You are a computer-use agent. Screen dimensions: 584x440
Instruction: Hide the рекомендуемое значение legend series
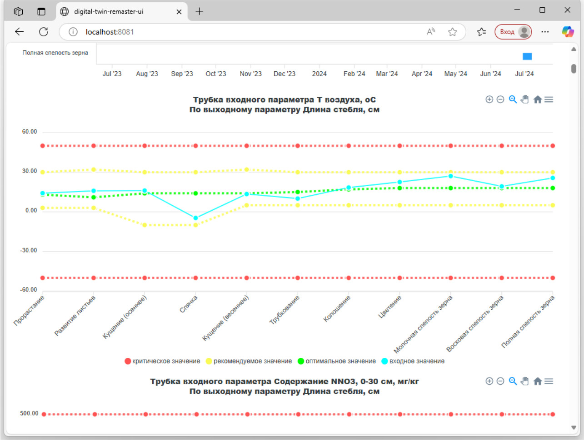(x=249, y=361)
